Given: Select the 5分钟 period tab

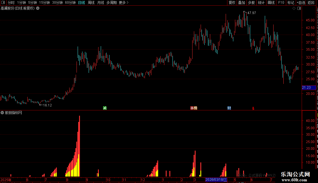Looking at the screenshot, I should (32, 3).
